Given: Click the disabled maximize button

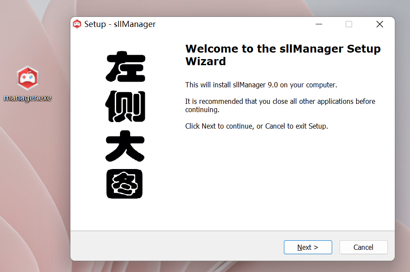Looking at the screenshot, I should point(349,24).
